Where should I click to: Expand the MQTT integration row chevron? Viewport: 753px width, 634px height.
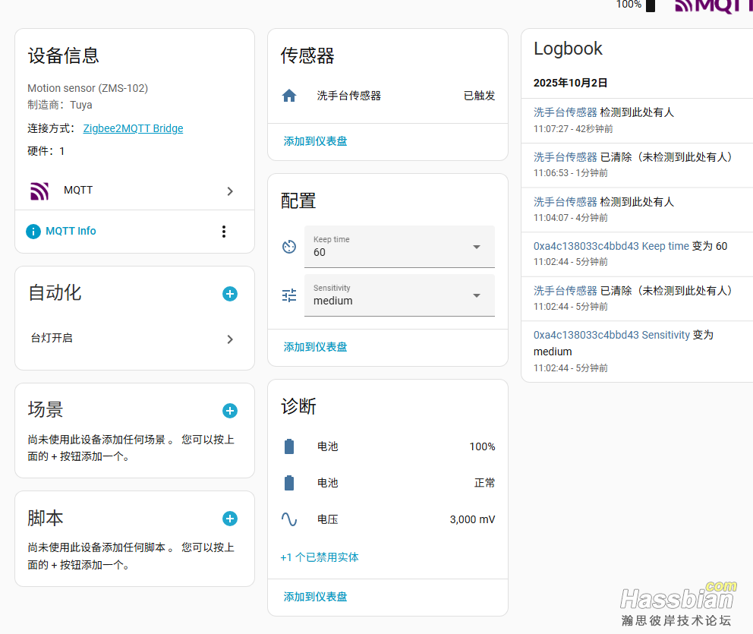coord(230,191)
